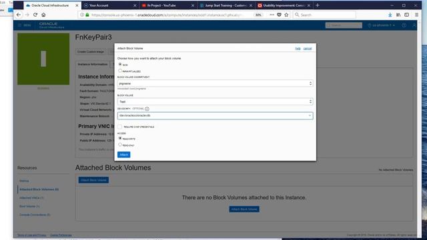Switch to the fn Project - YouTube tab
This screenshot has width=427, height=240.
click(x=165, y=5)
